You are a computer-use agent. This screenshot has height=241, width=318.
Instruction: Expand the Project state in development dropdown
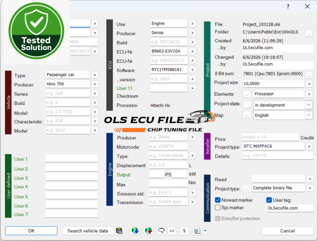309,105
